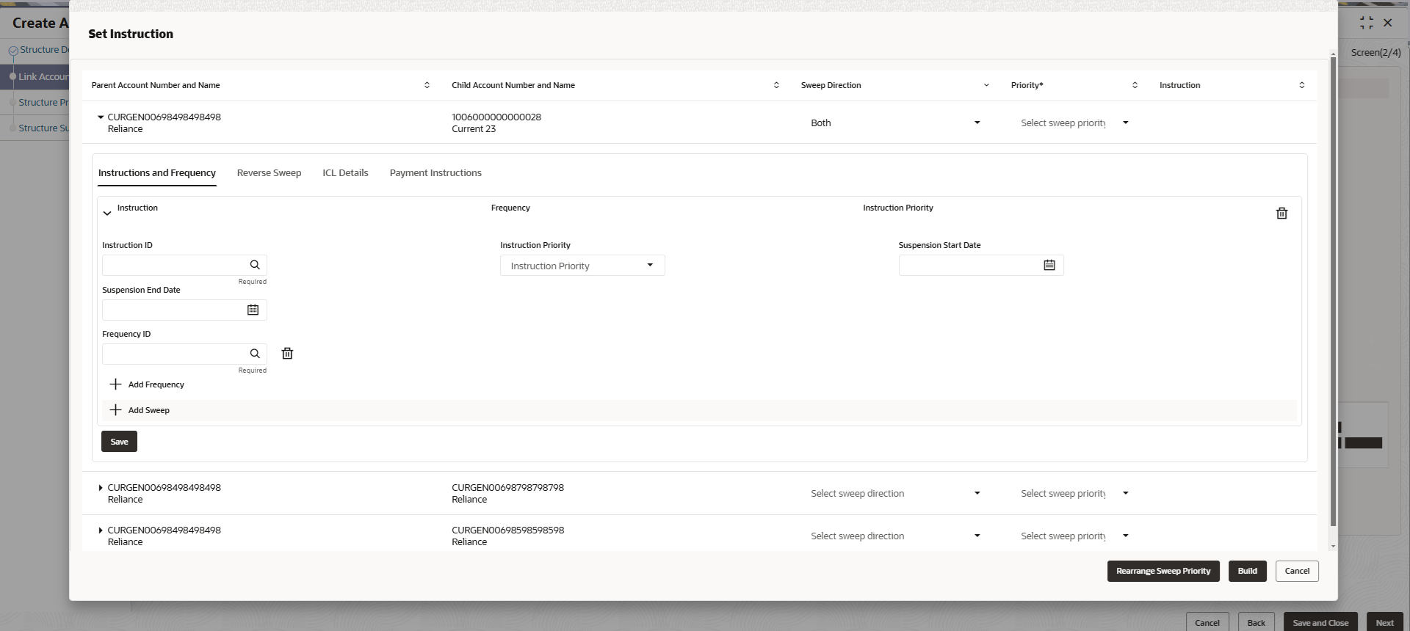Open the Instruction Priority dropdown
1410x631 pixels.
(x=582, y=266)
